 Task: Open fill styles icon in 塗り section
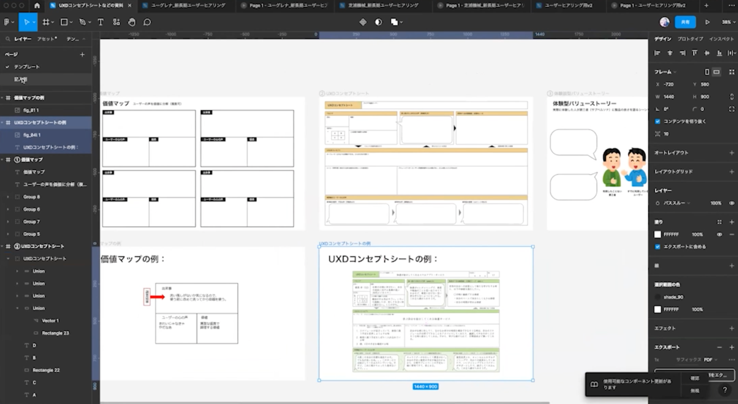tap(720, 222)
